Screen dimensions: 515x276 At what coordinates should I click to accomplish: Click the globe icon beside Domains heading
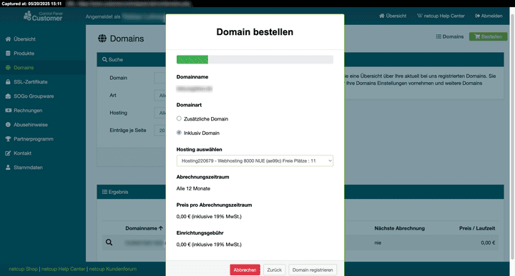[x=102, y=39]
